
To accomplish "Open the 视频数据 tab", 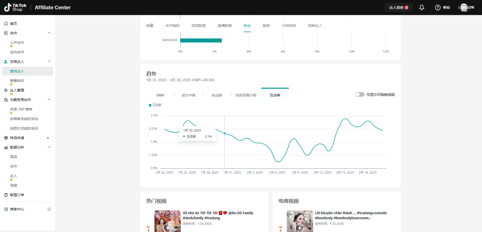I will tap(199, 26).
